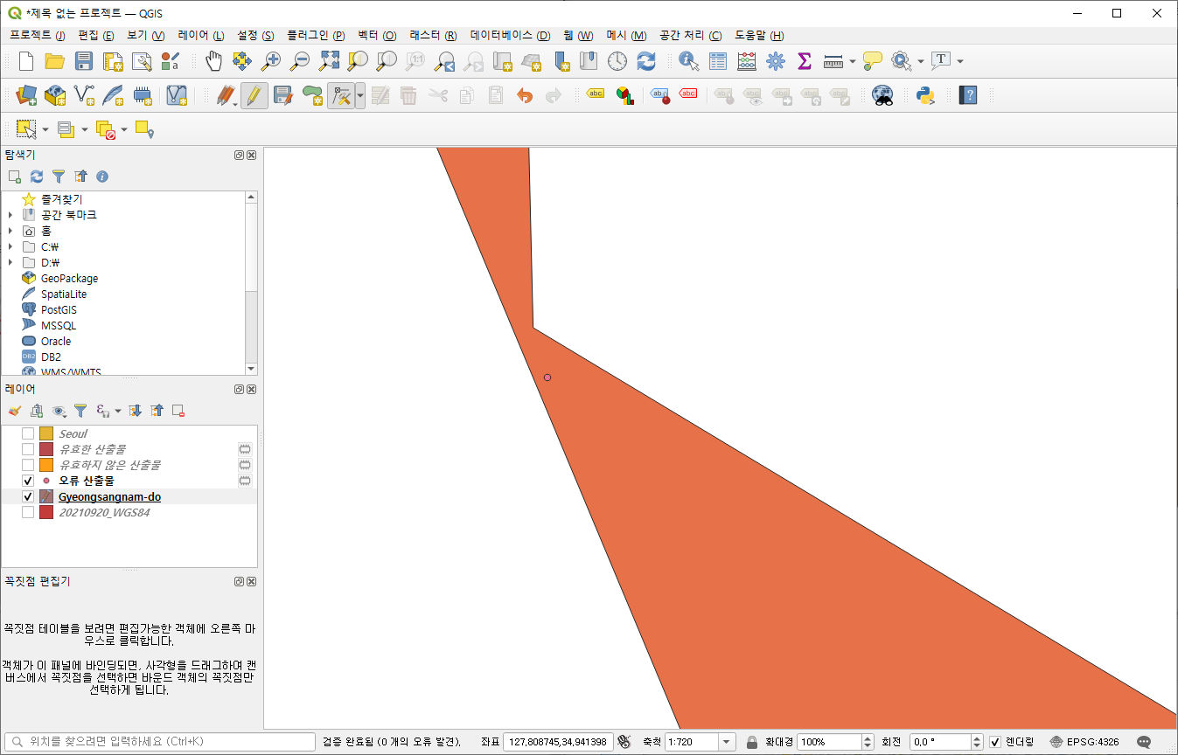Save the project with the floppy disk icon
The width and height of the screenshot is (1178, 755).
[84, 61]
